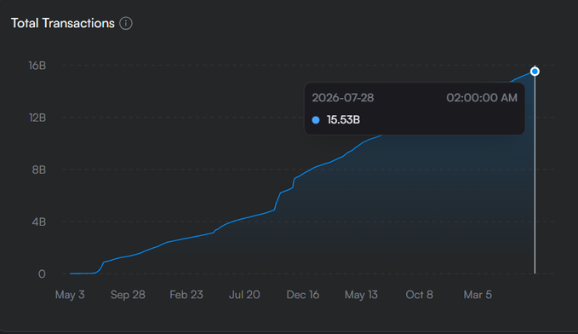
Task: Click the Oct 8 x-axis label
Action: click(x=419, y=295)
